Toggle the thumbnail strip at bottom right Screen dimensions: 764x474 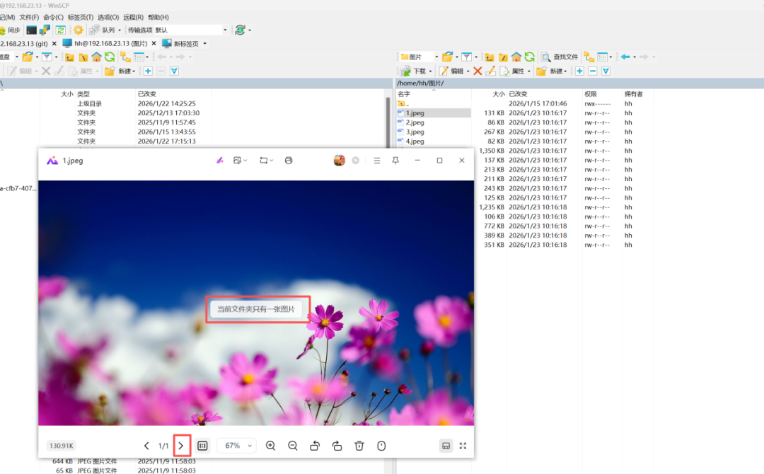click(x=446, y=446)
